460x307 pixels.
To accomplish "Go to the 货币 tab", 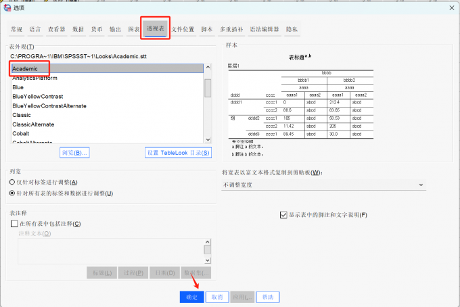I will (97, 29).
